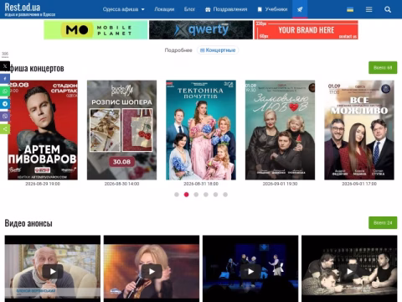Screen dimensions: 402x302
Task: Open the Артем Пивоваров concert poster
Action: point(43,130)
